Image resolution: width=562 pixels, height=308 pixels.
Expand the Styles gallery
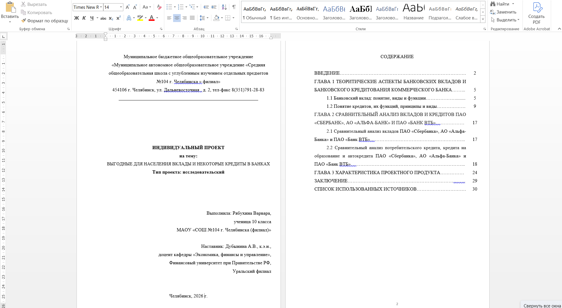click(x=483, y=19)
